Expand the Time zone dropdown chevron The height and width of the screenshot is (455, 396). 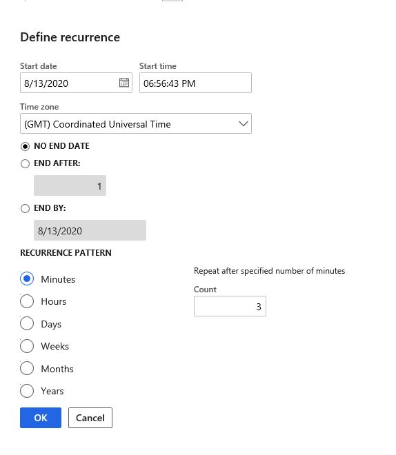[243, 123]
